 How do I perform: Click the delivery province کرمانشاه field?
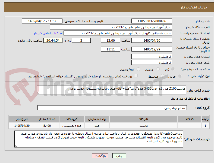152,56
